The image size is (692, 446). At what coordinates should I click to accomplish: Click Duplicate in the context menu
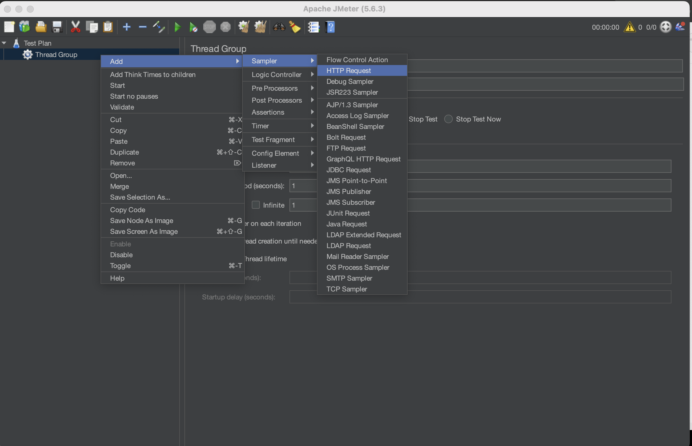click(x=125, y=152)
